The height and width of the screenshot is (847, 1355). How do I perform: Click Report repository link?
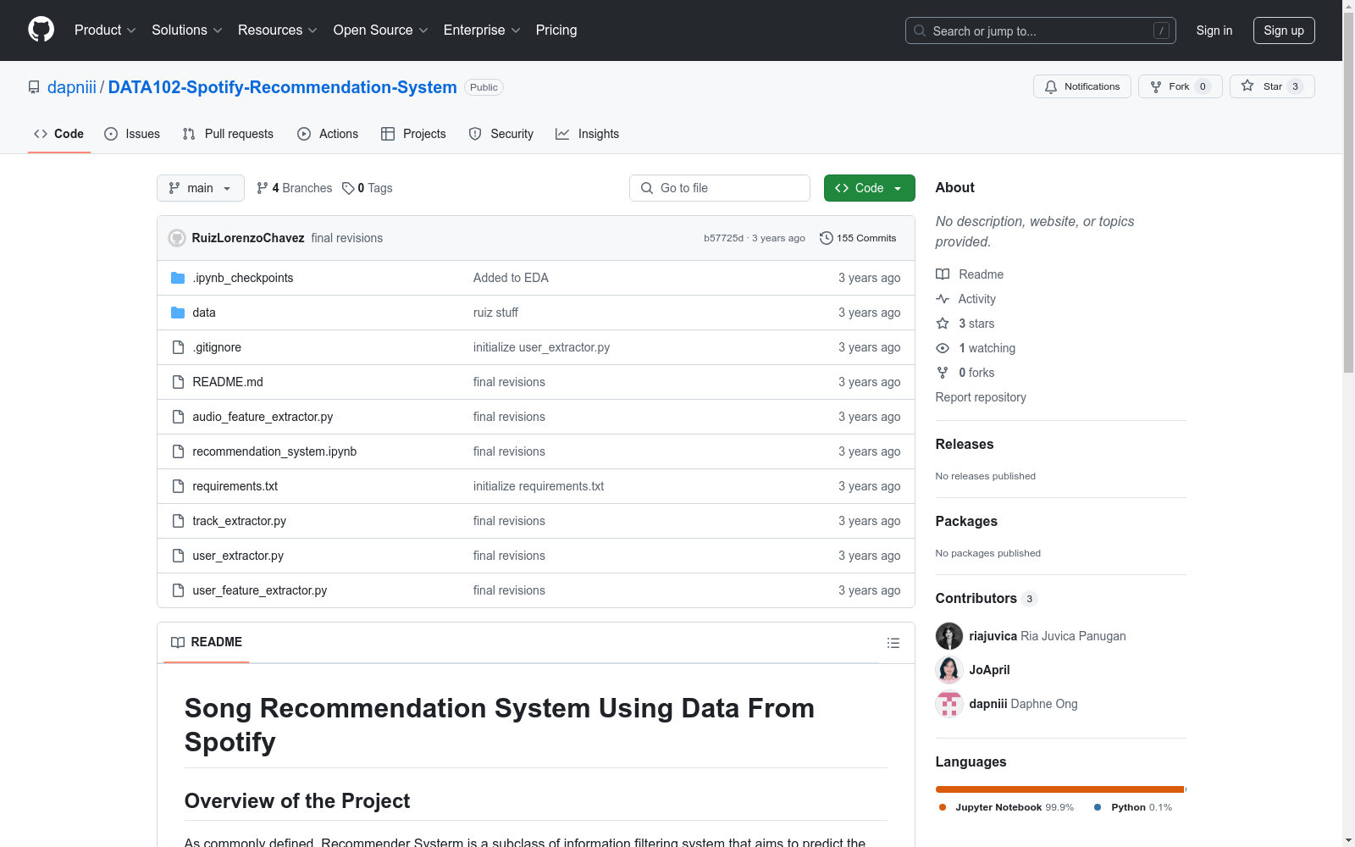pyautogui.click(x=981, y=397)
